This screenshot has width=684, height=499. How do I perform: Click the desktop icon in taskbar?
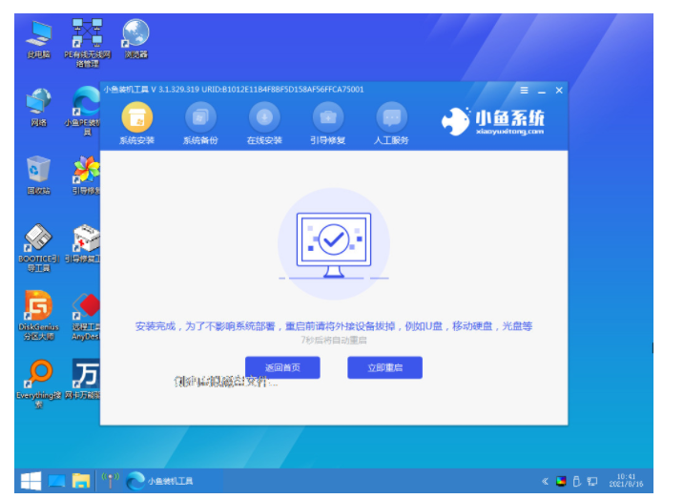pyautogui.click(x=56, y=481)
